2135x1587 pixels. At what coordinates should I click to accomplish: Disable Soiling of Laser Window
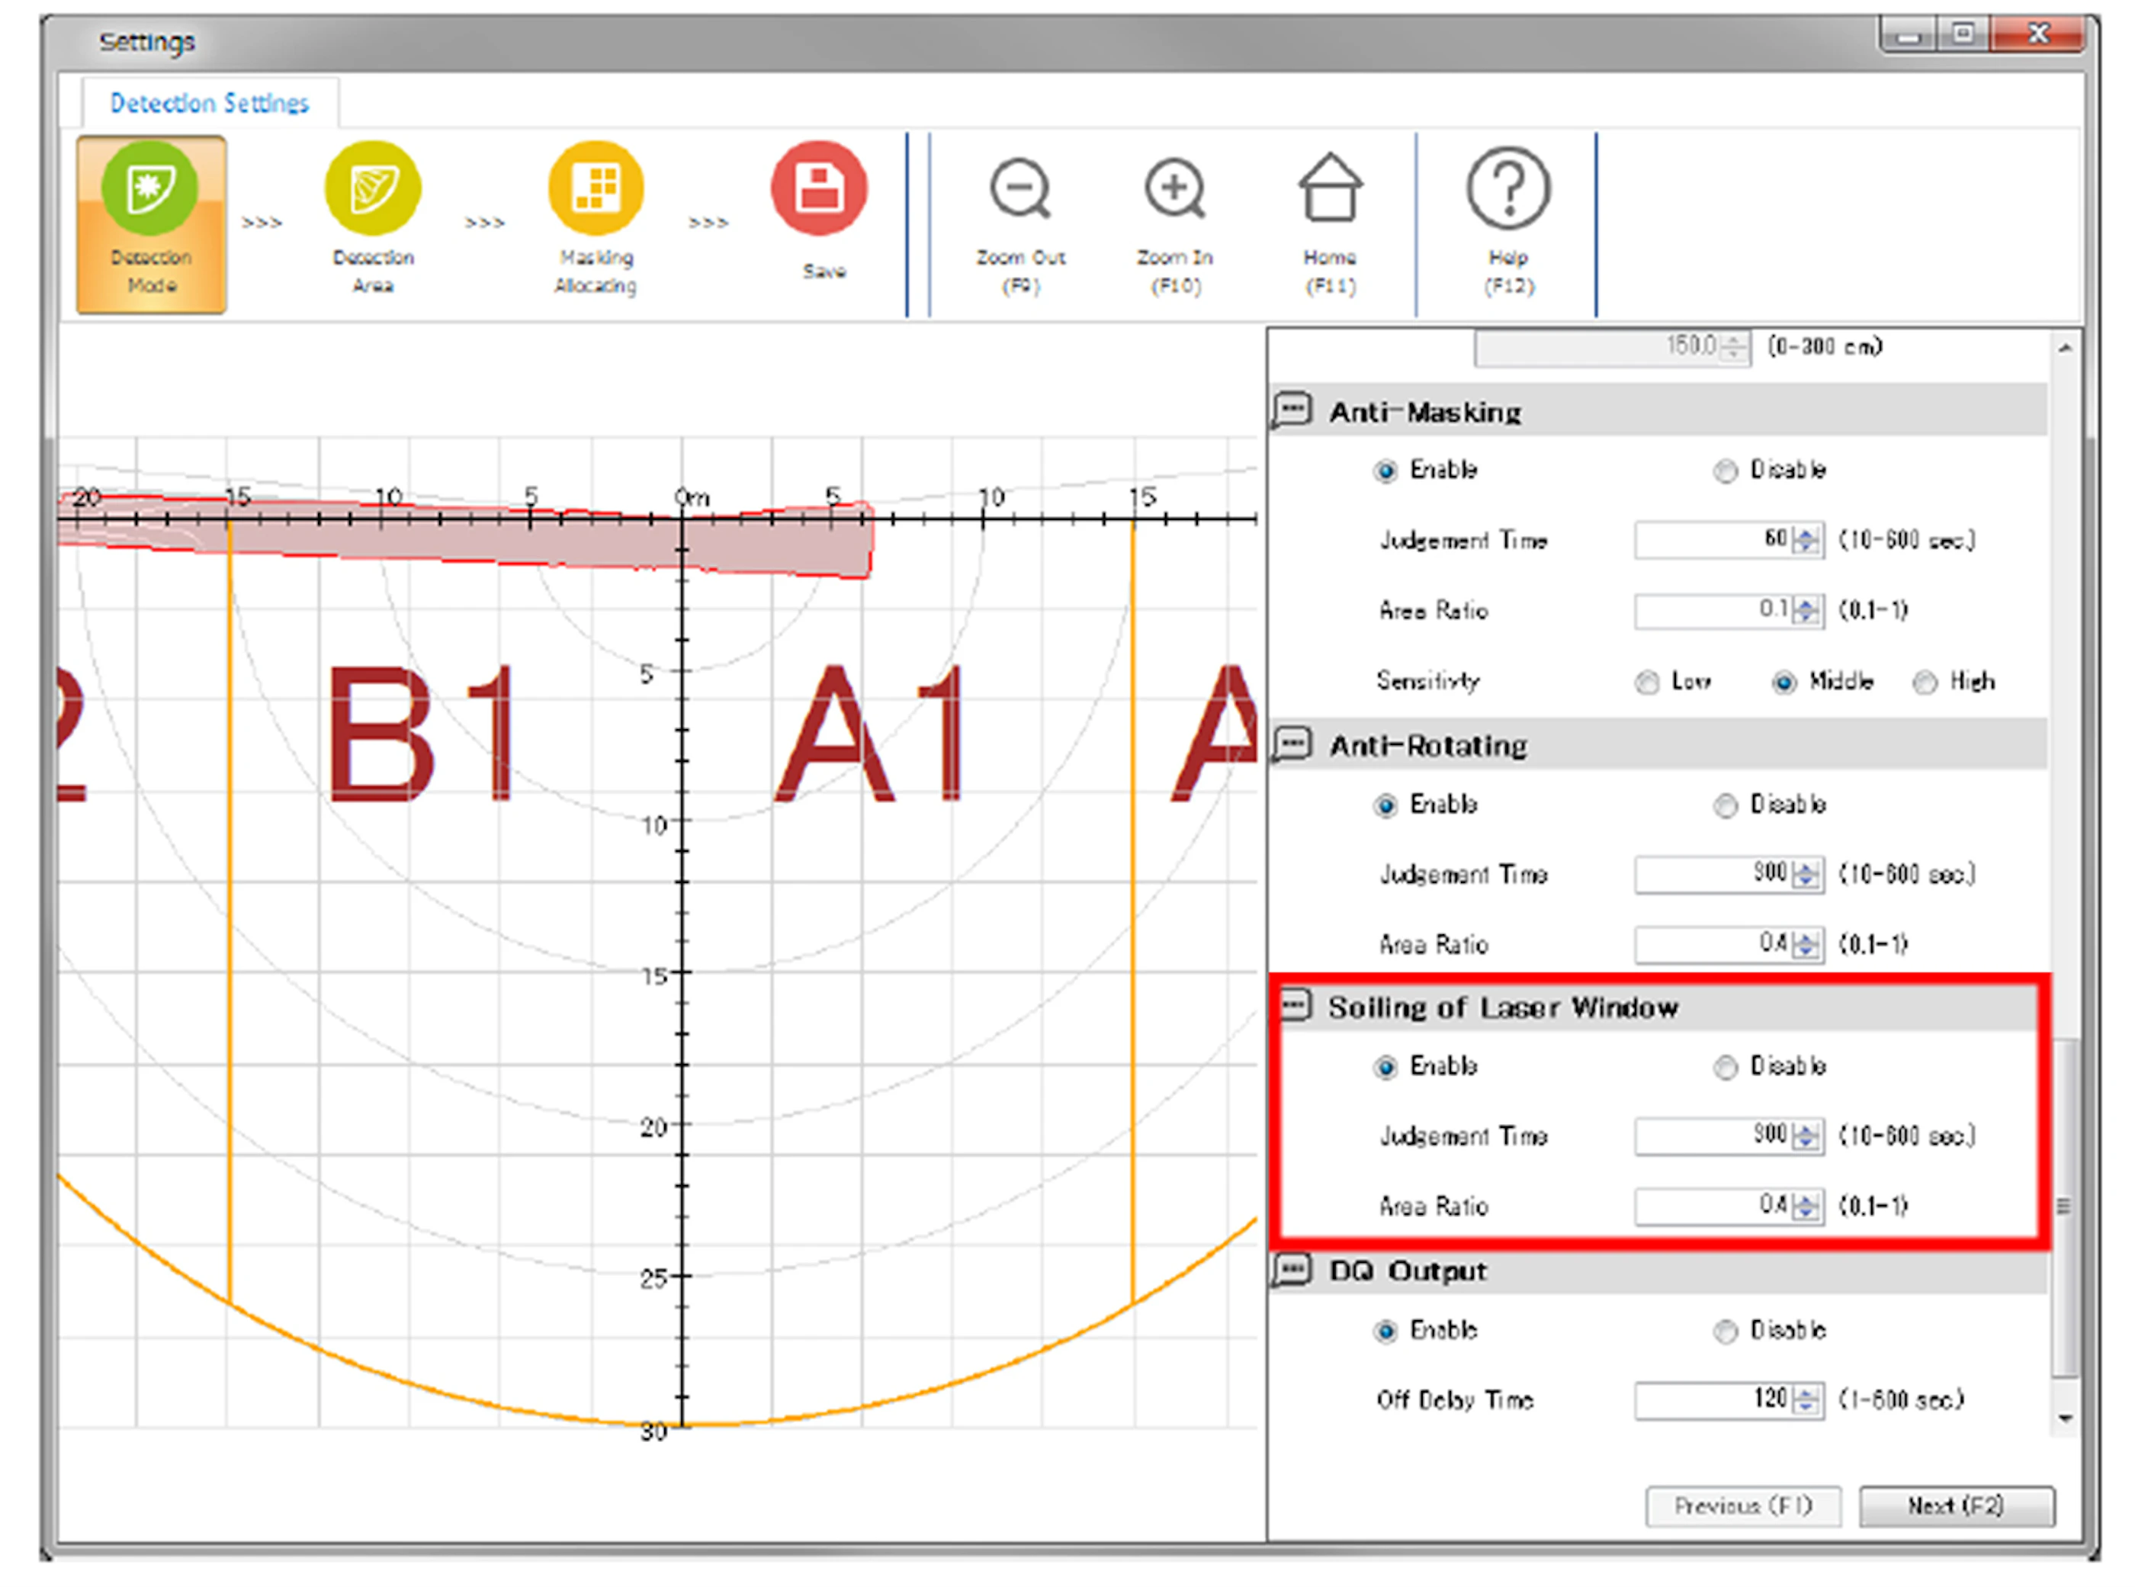(1726, 1068)
